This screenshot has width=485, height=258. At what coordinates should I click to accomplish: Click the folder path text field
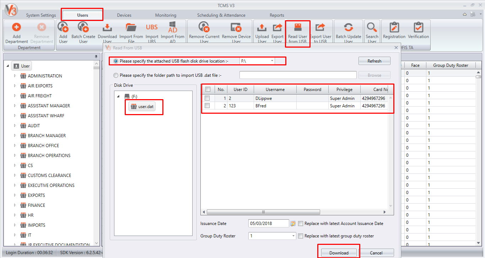tap(298, 75)
